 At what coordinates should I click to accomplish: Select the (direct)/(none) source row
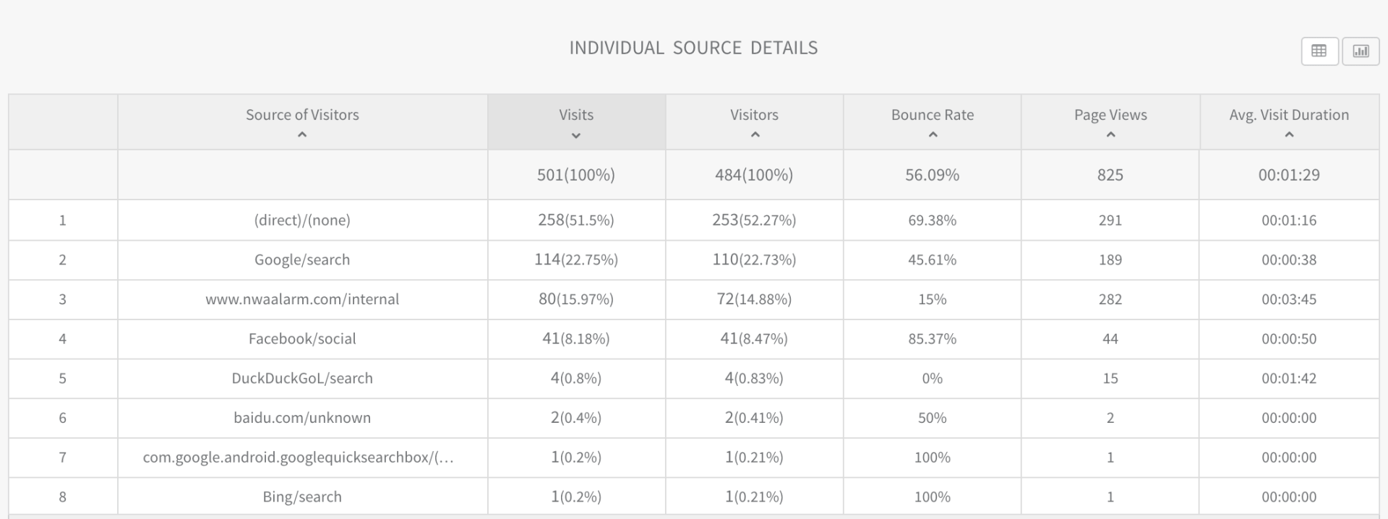click(302, 220)
